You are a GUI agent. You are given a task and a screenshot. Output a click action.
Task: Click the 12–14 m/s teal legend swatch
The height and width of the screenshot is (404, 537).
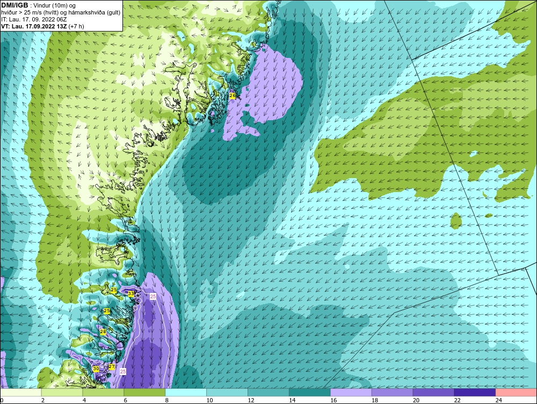268,392
